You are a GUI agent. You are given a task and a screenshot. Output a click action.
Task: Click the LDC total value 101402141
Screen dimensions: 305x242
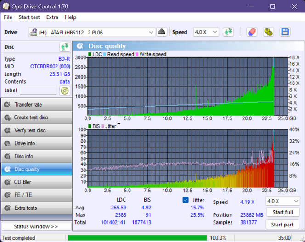pyautogui.click(x=113, y=222)
